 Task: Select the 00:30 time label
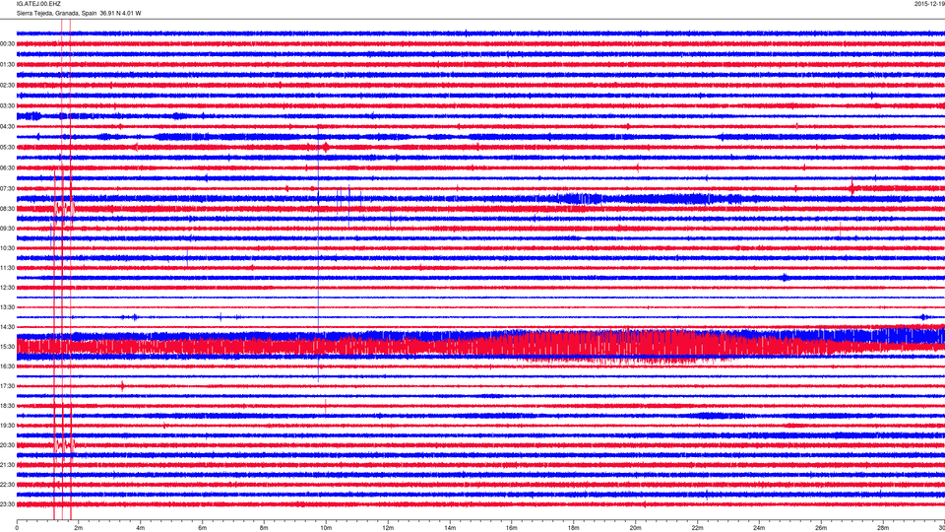tap(7, 44)
